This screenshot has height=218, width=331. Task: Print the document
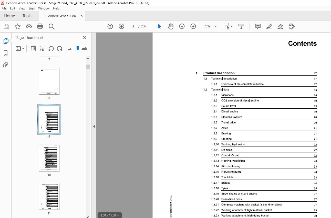[x=40, y=26]
